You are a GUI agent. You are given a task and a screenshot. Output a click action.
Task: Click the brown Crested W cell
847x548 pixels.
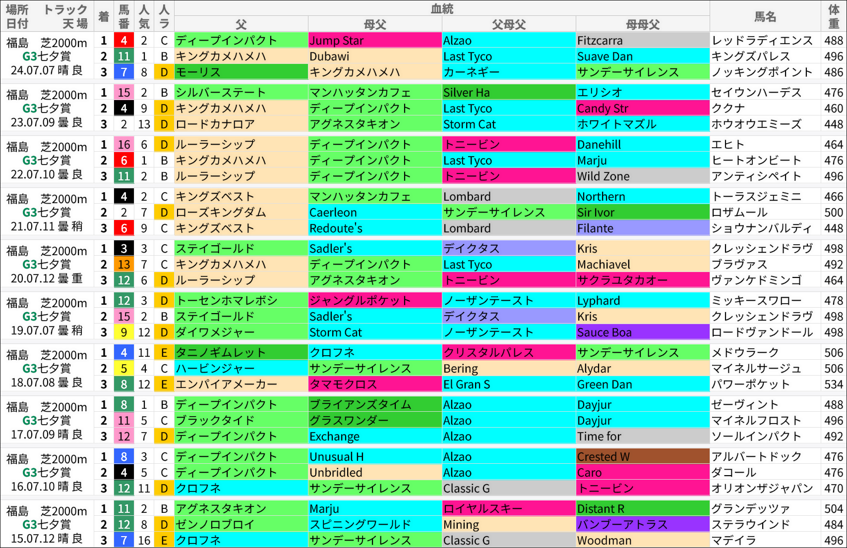(x=642, y=457)
